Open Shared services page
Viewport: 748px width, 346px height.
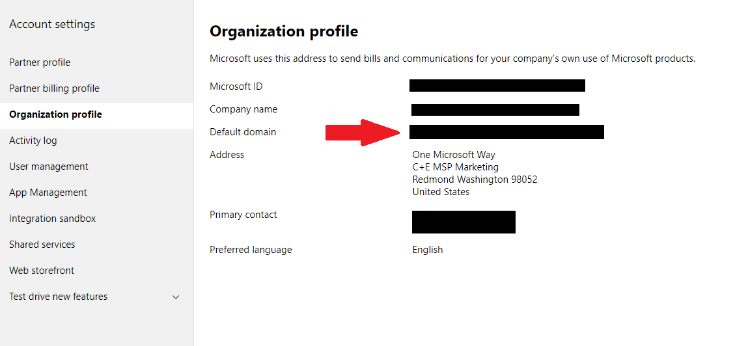click(42, 245)
